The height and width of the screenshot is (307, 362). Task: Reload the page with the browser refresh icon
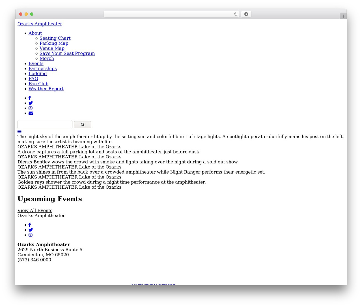click(236, 14)
